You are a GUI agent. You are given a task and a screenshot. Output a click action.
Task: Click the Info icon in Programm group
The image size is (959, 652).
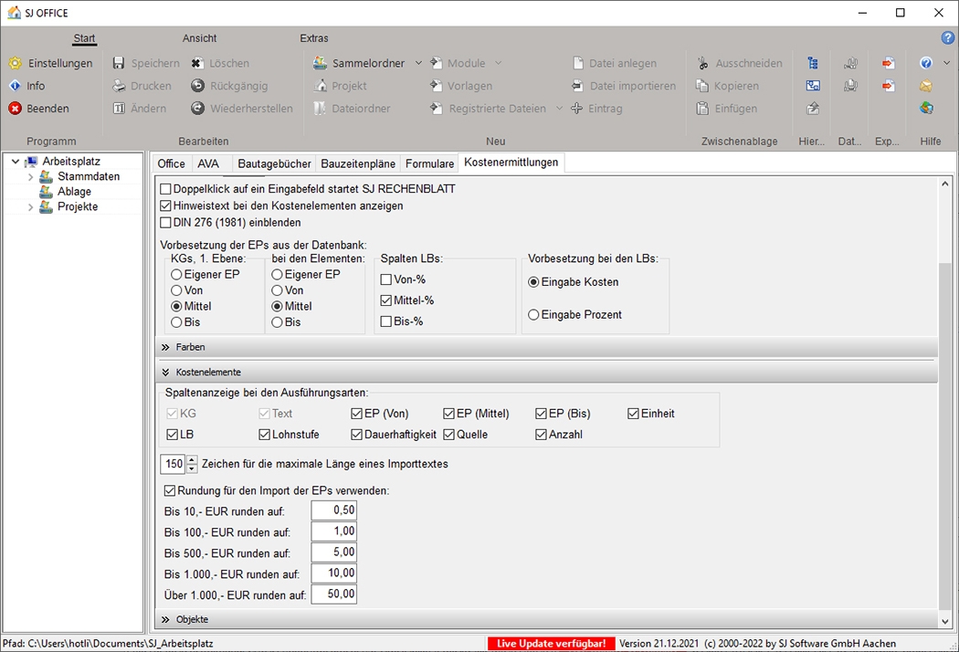coord(16,86)
